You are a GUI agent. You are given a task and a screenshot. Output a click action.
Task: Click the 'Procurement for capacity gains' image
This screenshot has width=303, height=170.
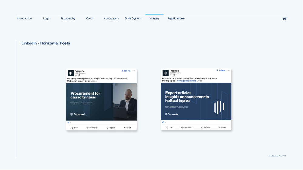(101, 102)
